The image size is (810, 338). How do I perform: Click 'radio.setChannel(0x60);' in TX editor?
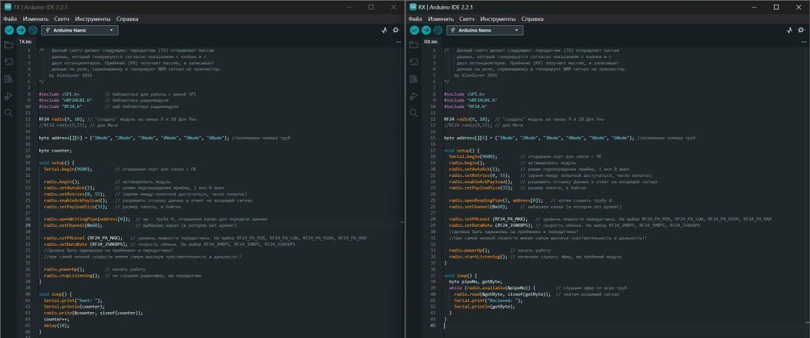point(73,225)
